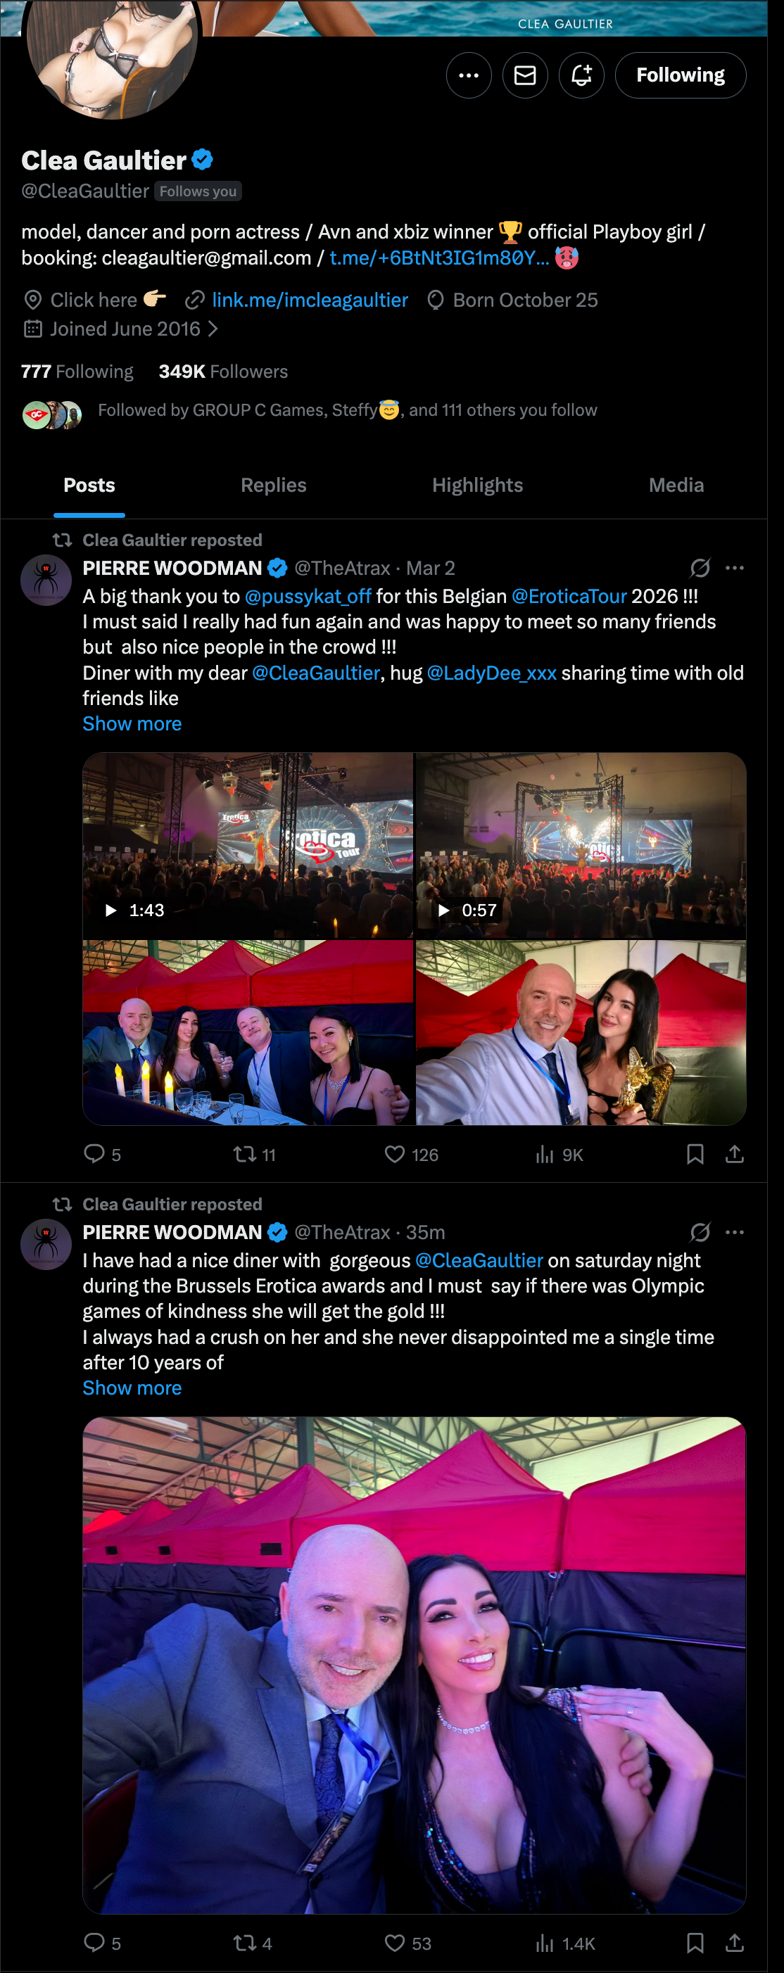Repost the 35m post by Pierre Woodman
This screenshot has height=1973, width=784.
[x=253, y=1943]
